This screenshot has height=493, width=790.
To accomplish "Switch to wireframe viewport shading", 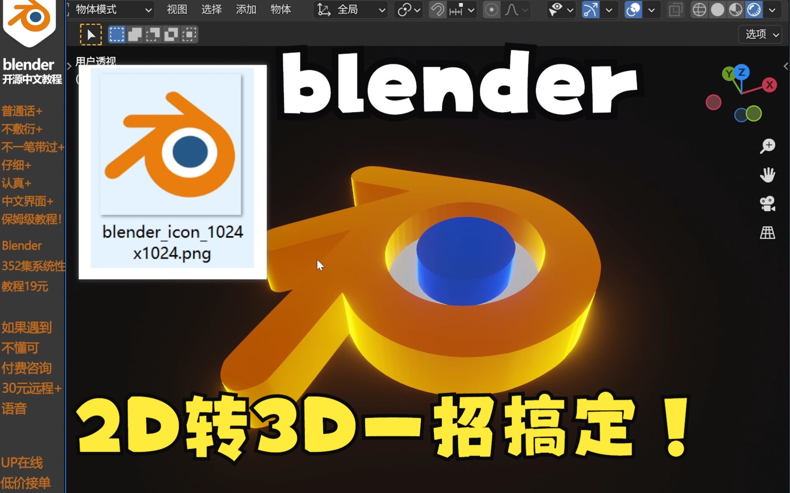I will pos(699,10).
